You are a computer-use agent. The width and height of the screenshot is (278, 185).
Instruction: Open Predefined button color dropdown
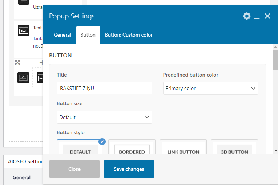(210, 88)
